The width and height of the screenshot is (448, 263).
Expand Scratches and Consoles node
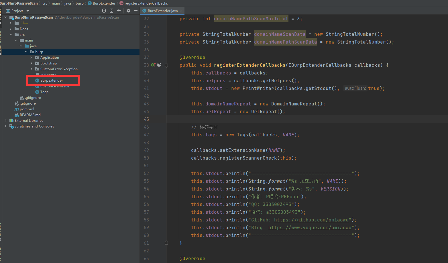(x=5, y=126)
